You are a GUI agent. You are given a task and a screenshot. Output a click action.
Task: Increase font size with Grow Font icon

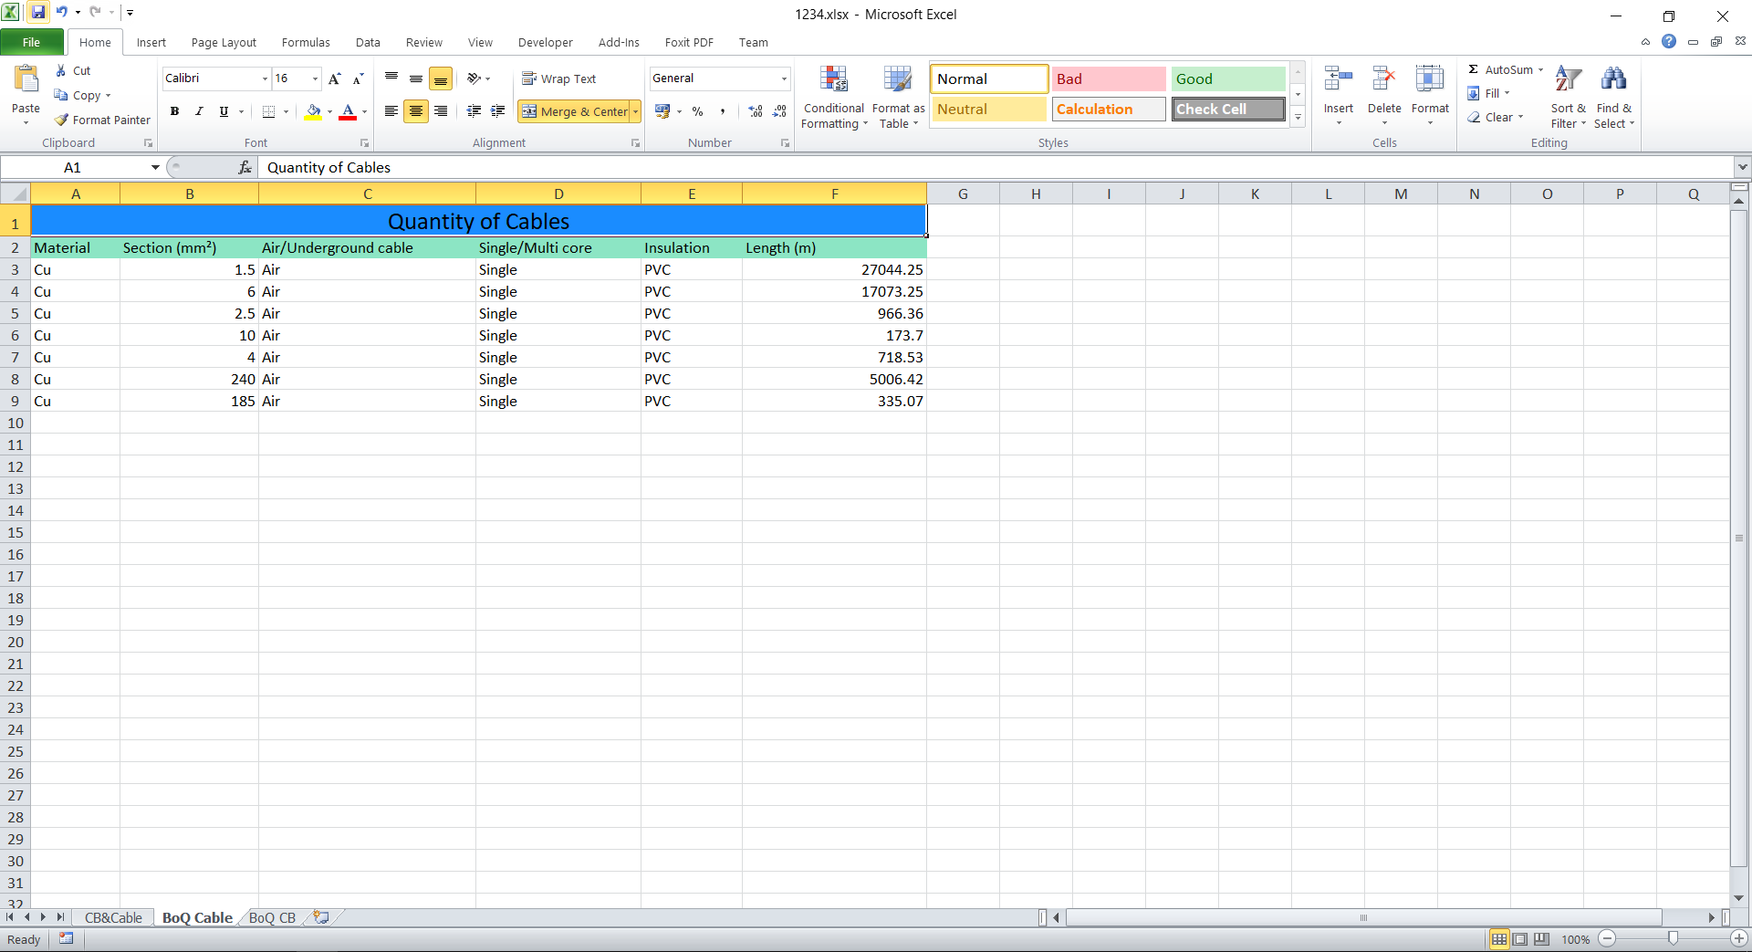coord(335,78)
